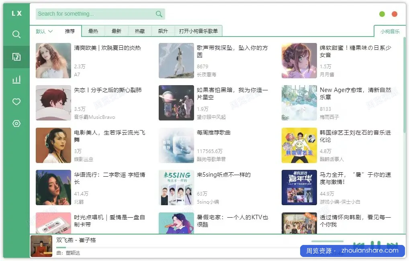Open cover of 韩国综艺王刘在石 playlist
Viewport: 409px width, 261px height.
(x=299, y=145)
